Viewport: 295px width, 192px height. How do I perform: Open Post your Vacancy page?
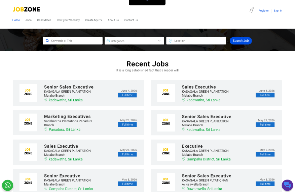coord(68,20)
